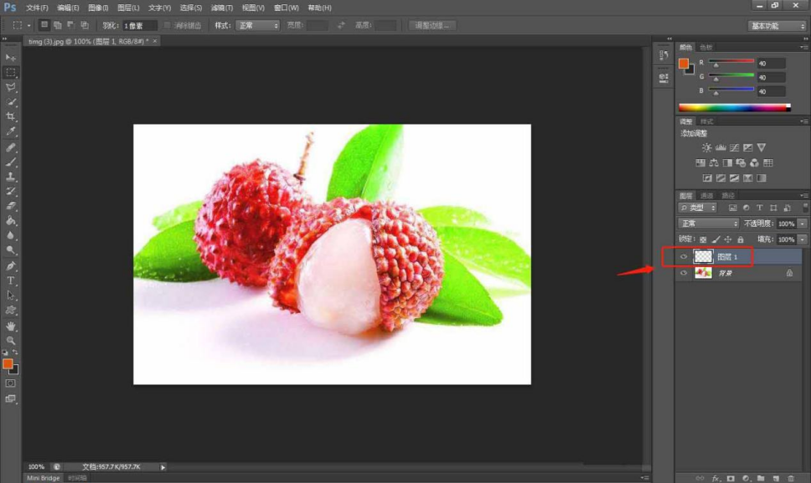Open the 滤镜(T) filter menu
This screenshot has height=483, width=811.
[x=221, y=8]
